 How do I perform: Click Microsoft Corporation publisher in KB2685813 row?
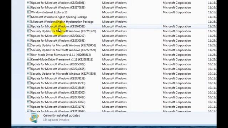pyautogui.click(x=177, y=55)
